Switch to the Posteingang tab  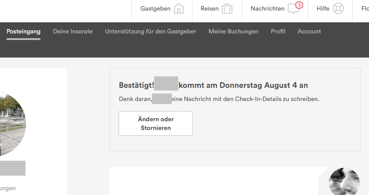(23, 32)
